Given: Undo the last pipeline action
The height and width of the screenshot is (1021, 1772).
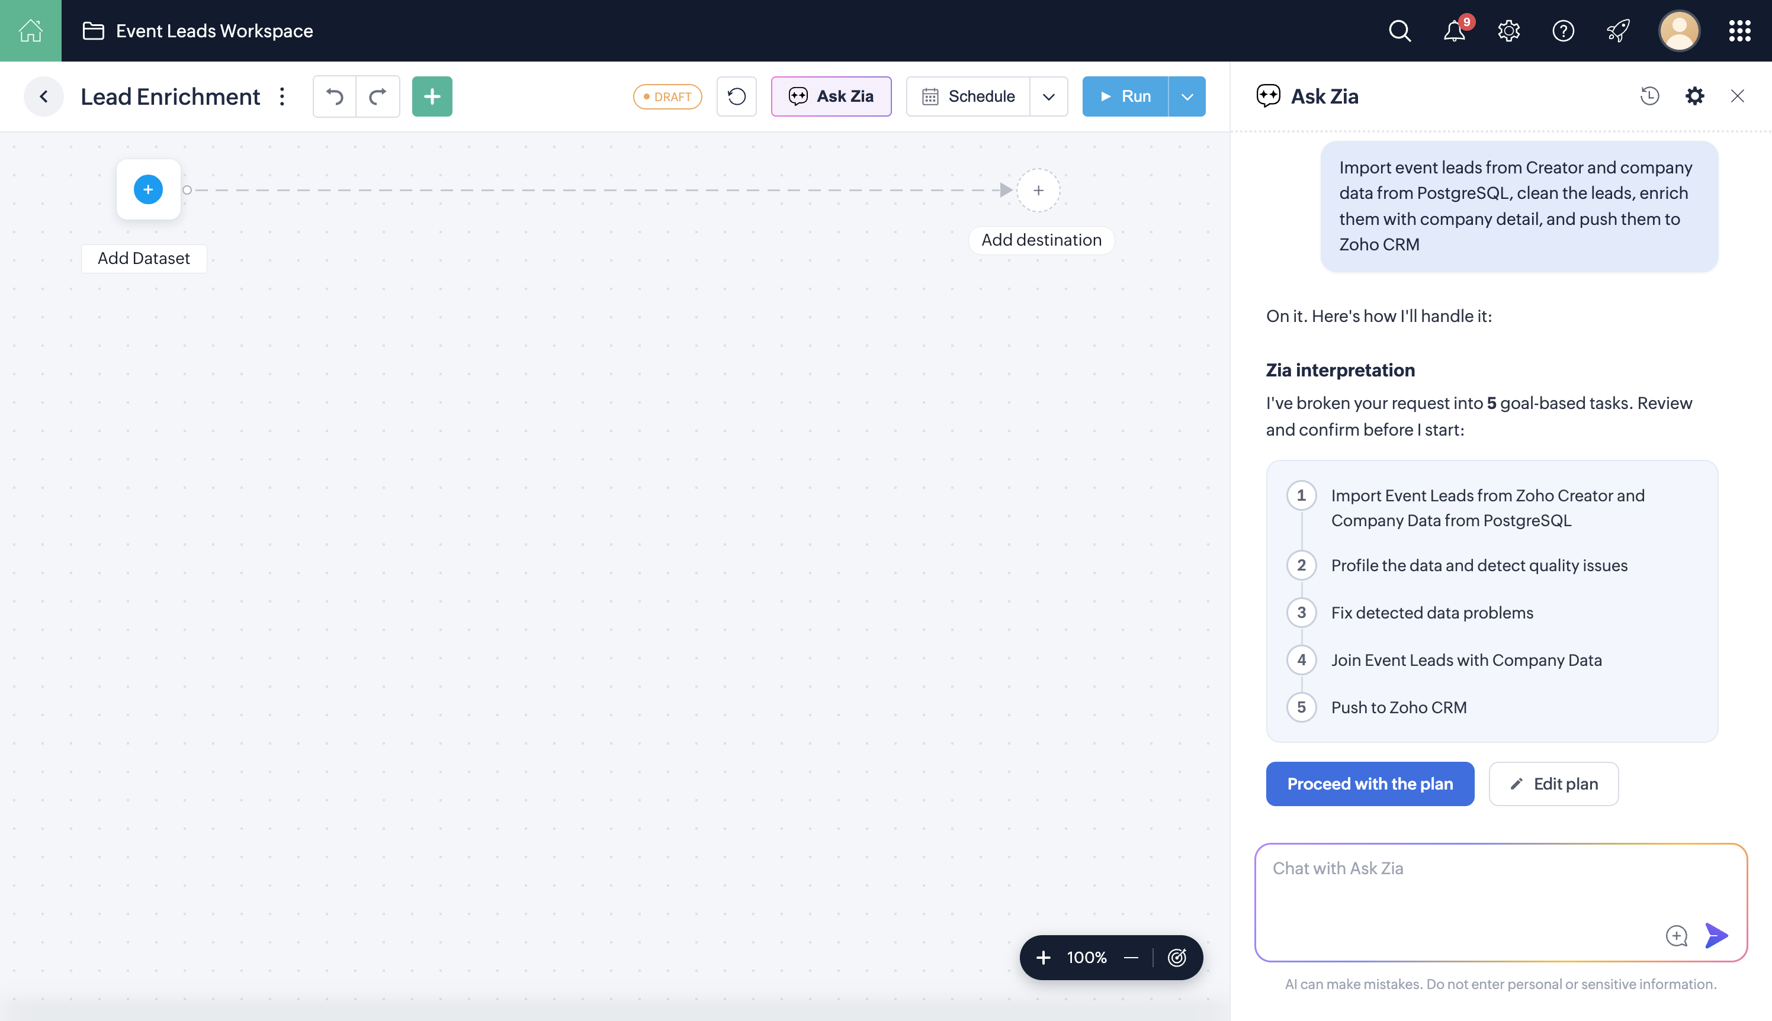Looking at the screenshot, I should tap(335, 96).
